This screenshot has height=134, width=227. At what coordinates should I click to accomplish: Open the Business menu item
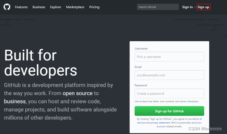(39, 7)
